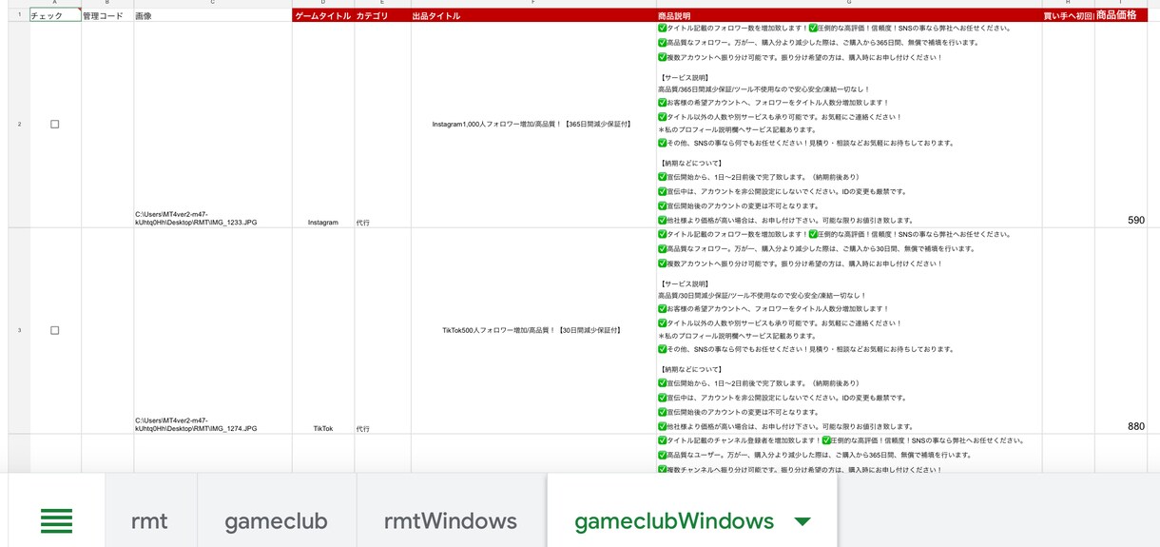Select column F by its letter header
The image size is (1160, 547).
click(533, 4)
